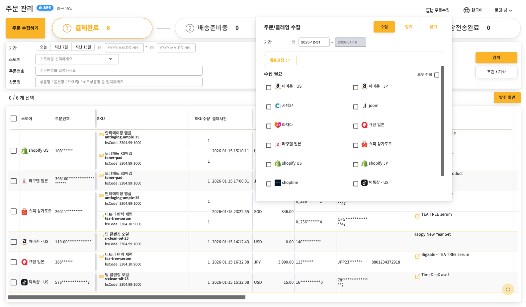Click the 새로고침 button

click(x=280, y=60)
